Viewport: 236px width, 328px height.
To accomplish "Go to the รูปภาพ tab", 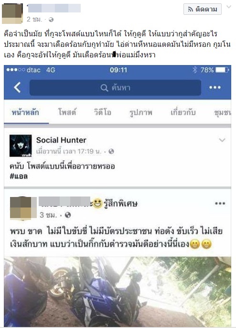I will [141, 112].
